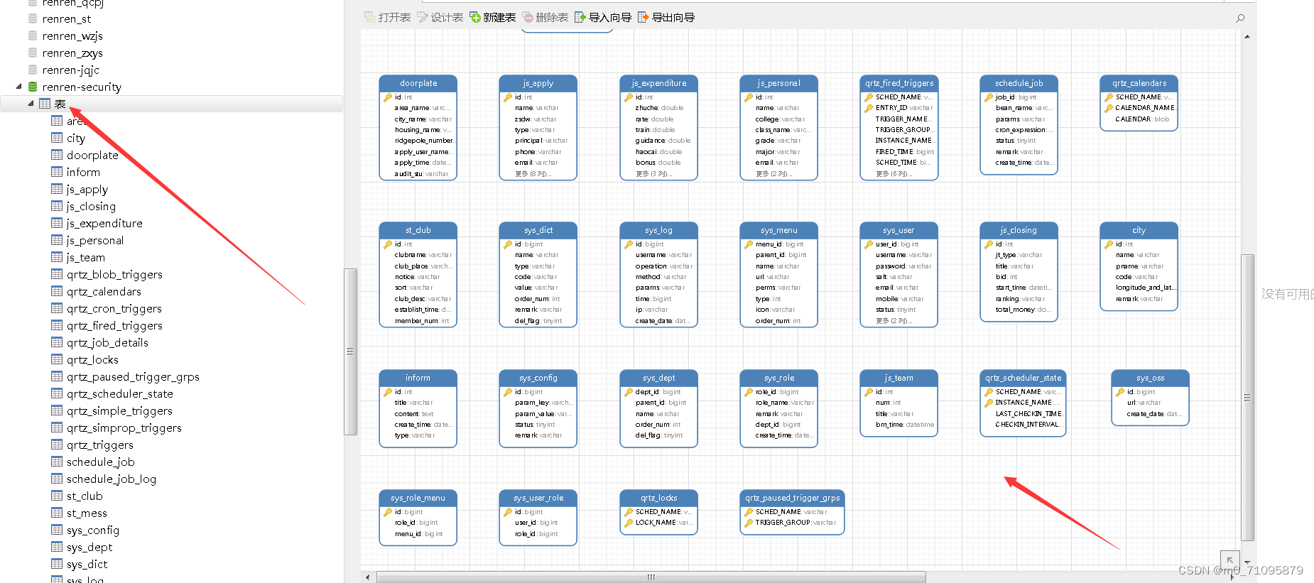Select sys_dept in the tree
This screenshot has height=583, width=1314.
(x=89, y=547)
